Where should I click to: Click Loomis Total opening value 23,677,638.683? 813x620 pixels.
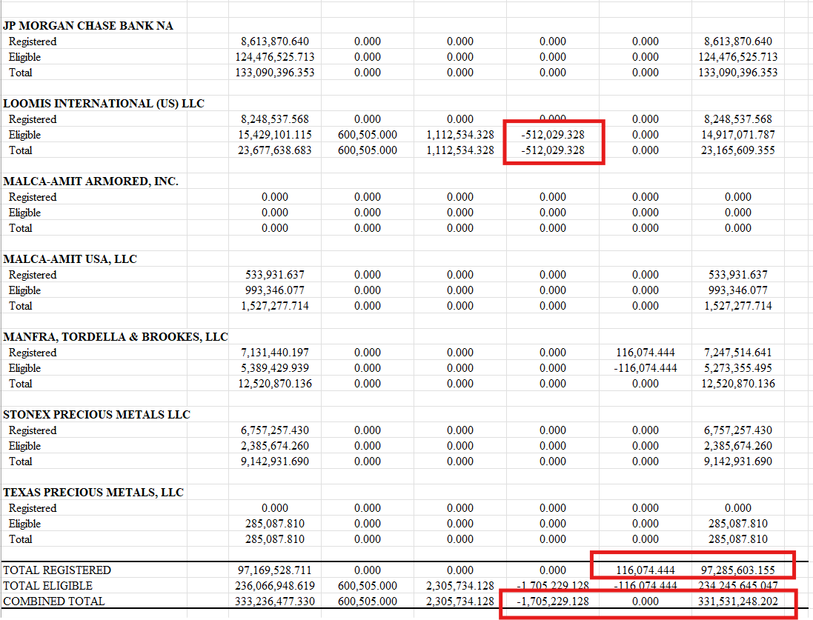(275, 150)
